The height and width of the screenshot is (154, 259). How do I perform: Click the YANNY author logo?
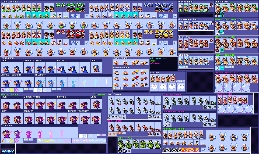(x=8, y=151)
